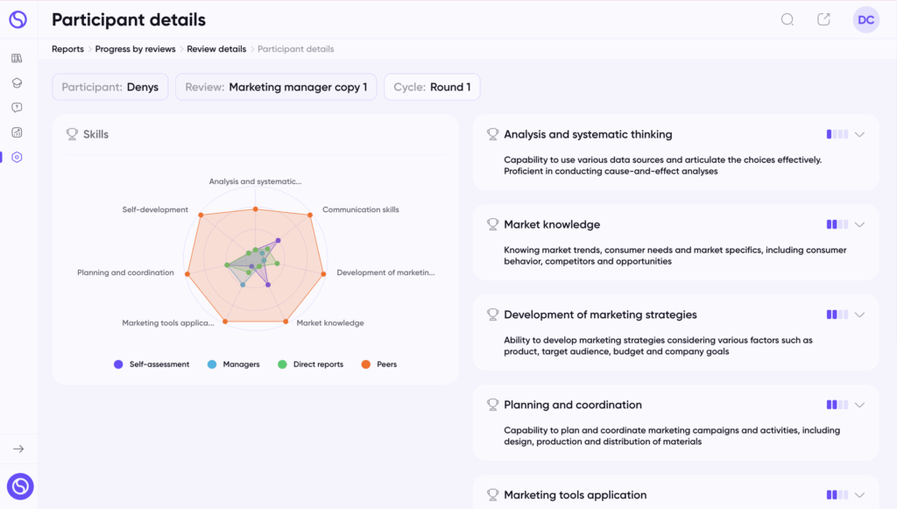The image size is (897, 509).
Task: Open the reports chart sidebar icon
Action: (17, 132)
